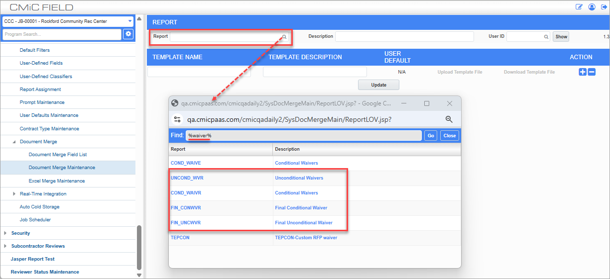The width and height of the screenshot is (610, 279).
Task: Click the Report field lookup magnifier
Action: [284, 37]
